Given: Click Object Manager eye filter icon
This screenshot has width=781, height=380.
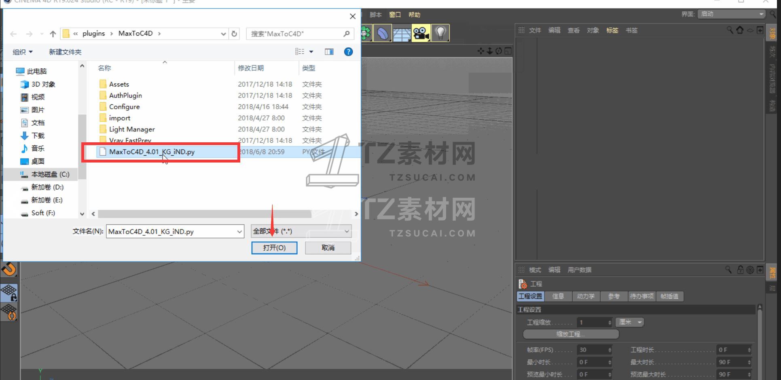Looking at the screenshot, I should 750,30.
